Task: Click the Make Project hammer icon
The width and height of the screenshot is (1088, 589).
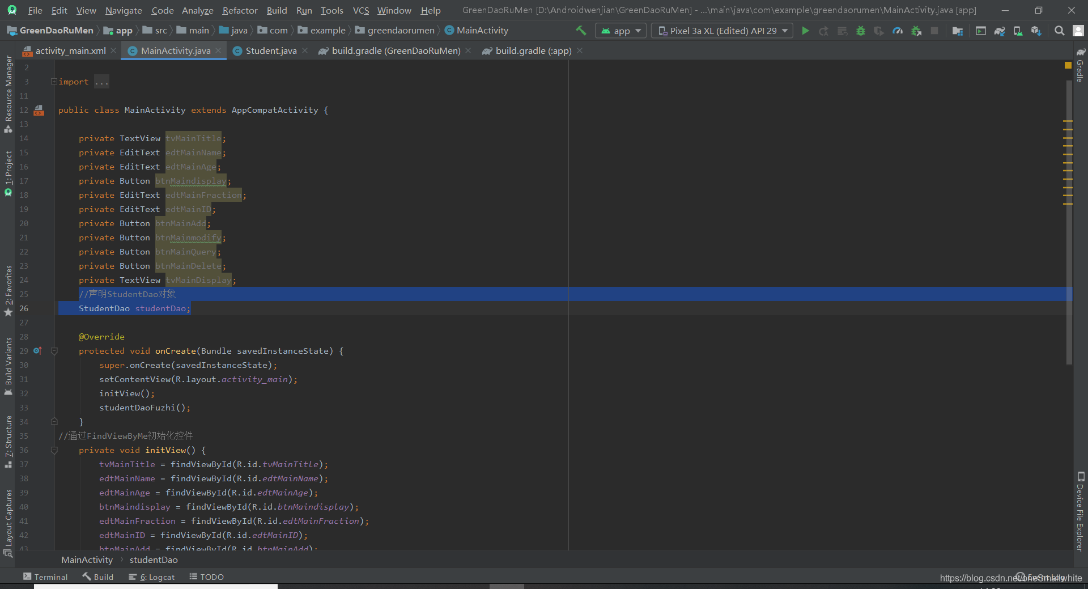Action: pyautogui.click(x=581, y=31)
